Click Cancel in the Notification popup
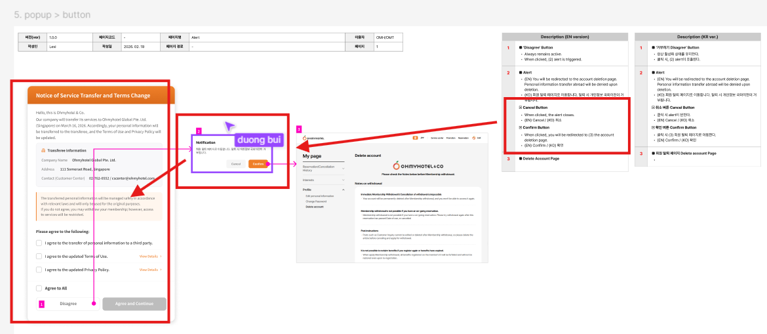The image size is (767, 334). [236, 163]
